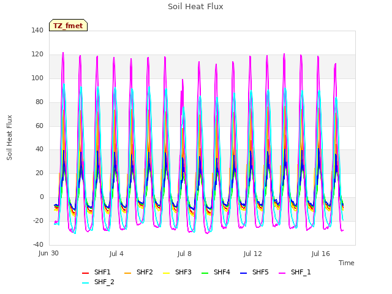Click the Jul 16 x-axis tick label
The width and height of the screenshot is (392, 294).
(321, 254)
